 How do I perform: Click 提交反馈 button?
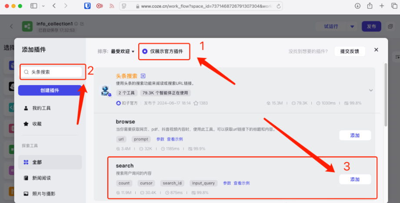(350, 51)
